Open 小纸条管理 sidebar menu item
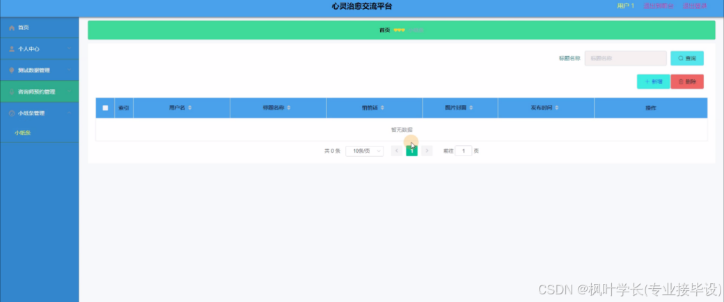This screenshot has width=724, height=302. [x=39, y=113]
